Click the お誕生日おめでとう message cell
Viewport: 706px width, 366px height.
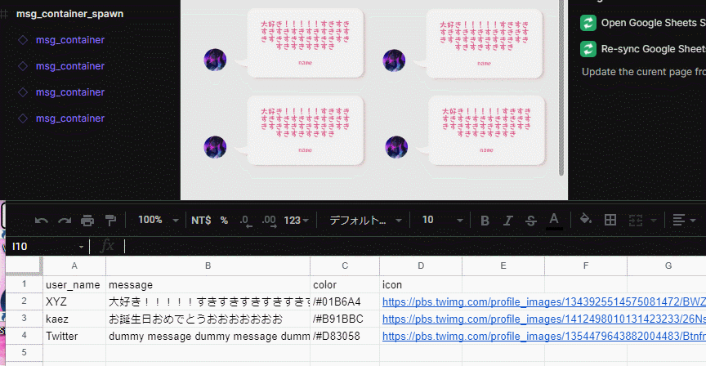[x=208, y=319]
